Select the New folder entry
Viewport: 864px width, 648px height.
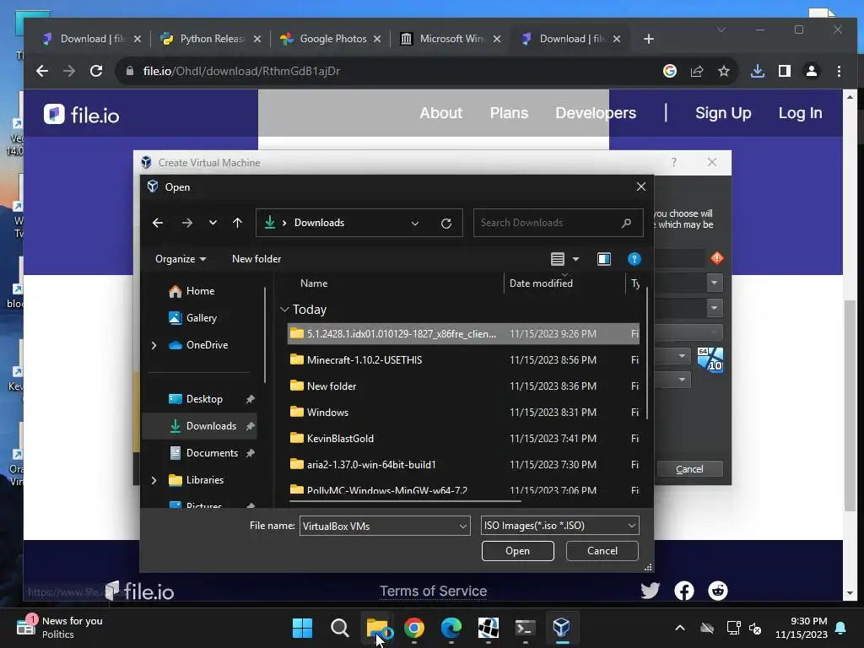coord(463,386)
